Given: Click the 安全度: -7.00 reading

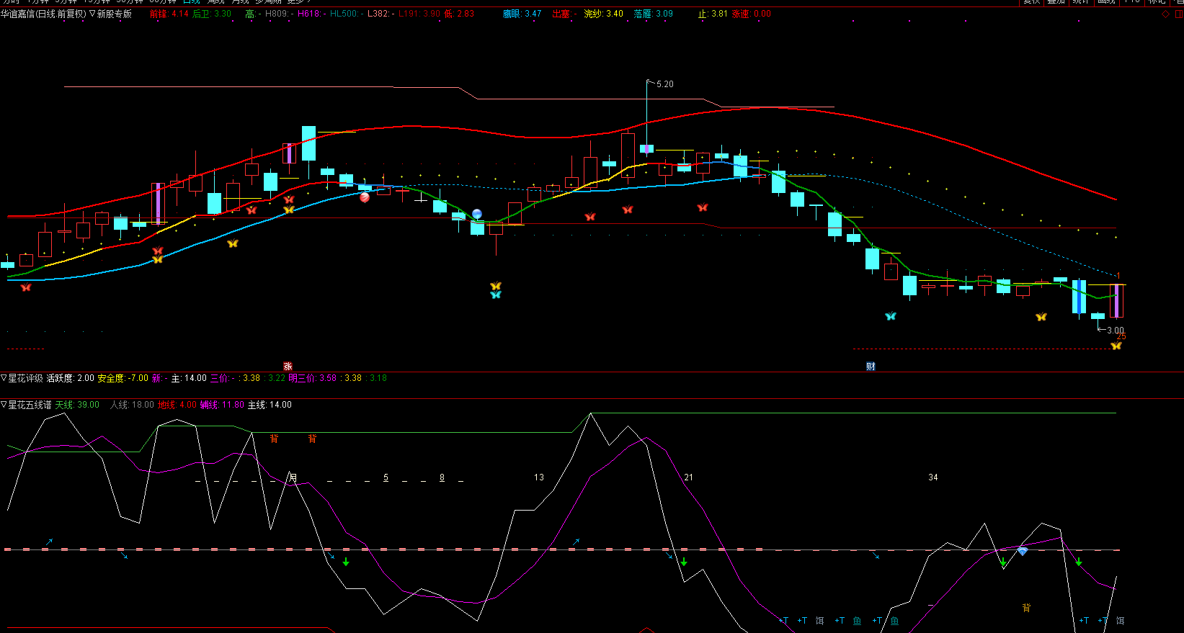Looking at the screenshot, I should (123, 378).
